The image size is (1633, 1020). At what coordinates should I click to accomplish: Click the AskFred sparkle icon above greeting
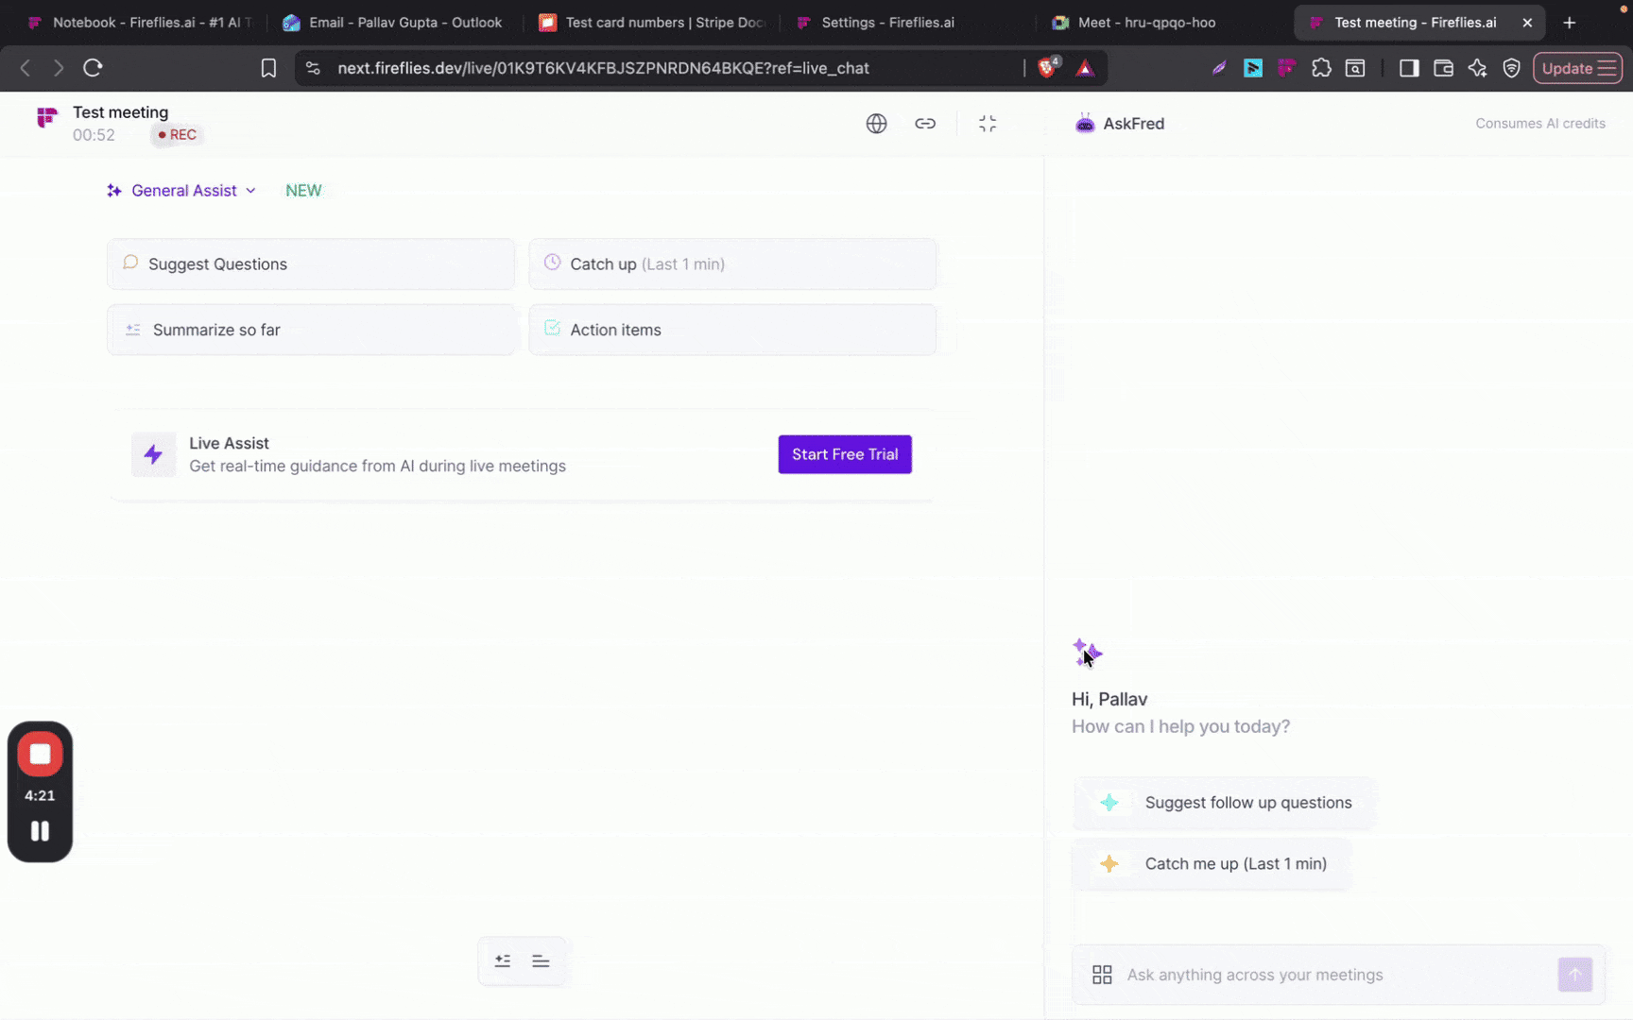click(1087, 653)
